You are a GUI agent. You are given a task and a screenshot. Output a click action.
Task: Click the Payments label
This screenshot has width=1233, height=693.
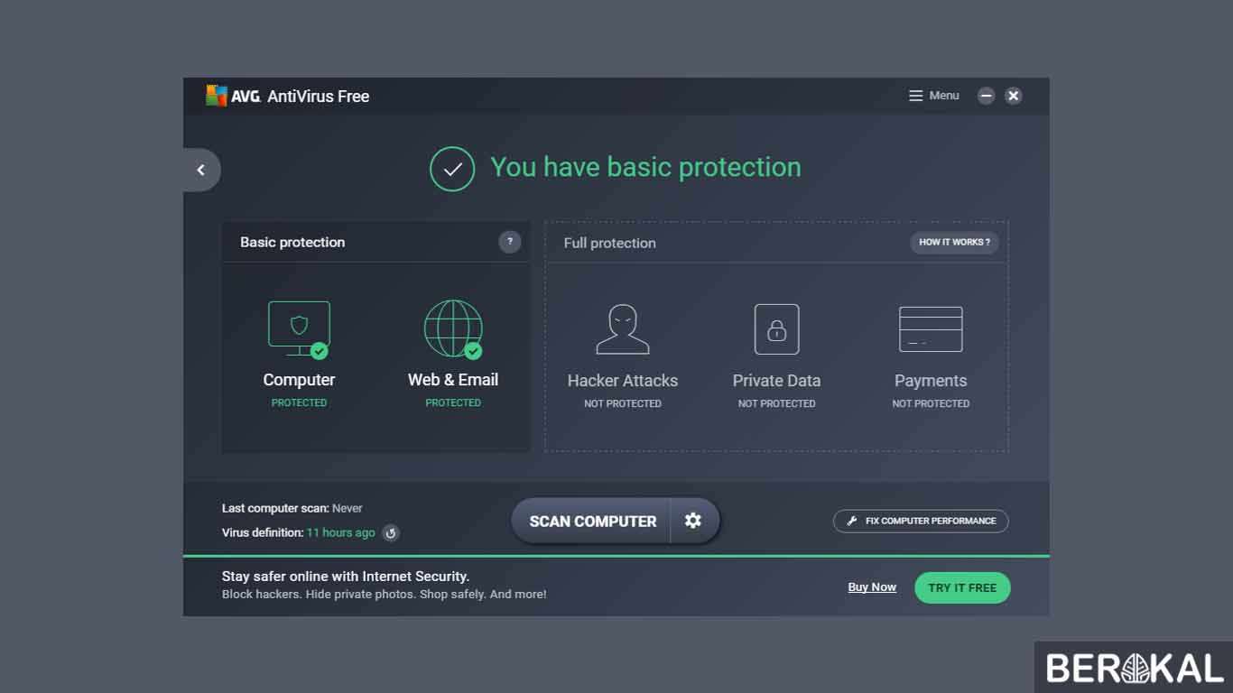click(x=931, y=381)
